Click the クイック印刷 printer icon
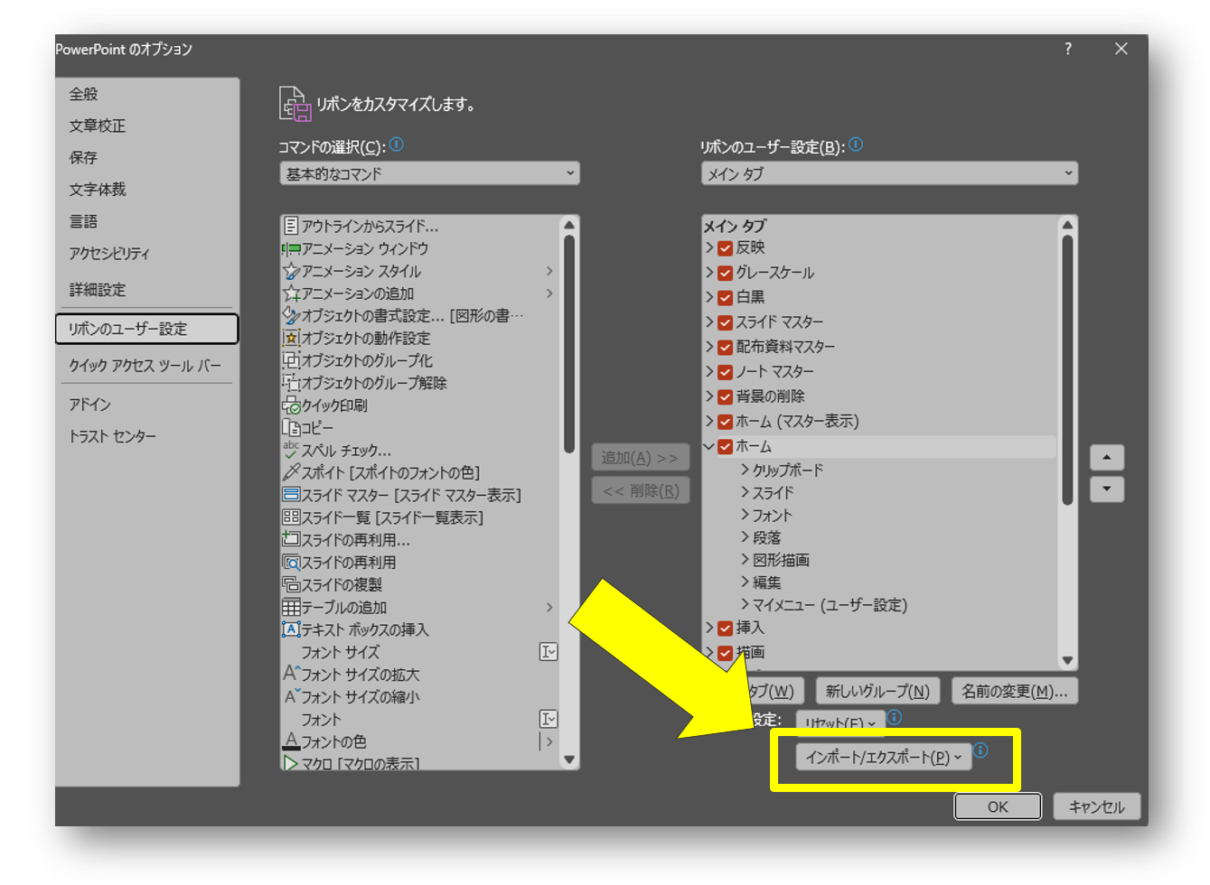Screen dimensions: 1210x885 click(x=291, y=405)
